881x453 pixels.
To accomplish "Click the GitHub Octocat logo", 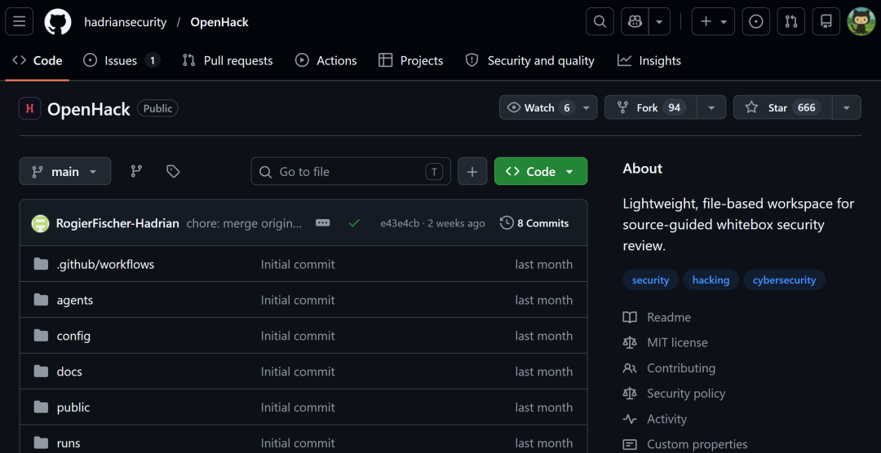I will coord(58,22).
